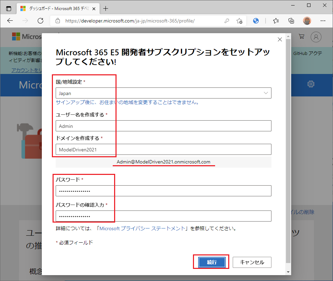Click the パスワード input field

click(x=163, y=191)
